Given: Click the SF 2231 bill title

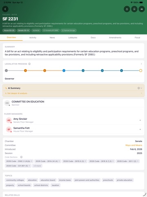Looking at the screenshot, I should point(10,19).
